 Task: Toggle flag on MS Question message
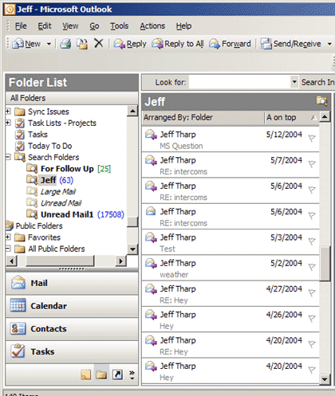pyautogui.click(x=312, y=138)
